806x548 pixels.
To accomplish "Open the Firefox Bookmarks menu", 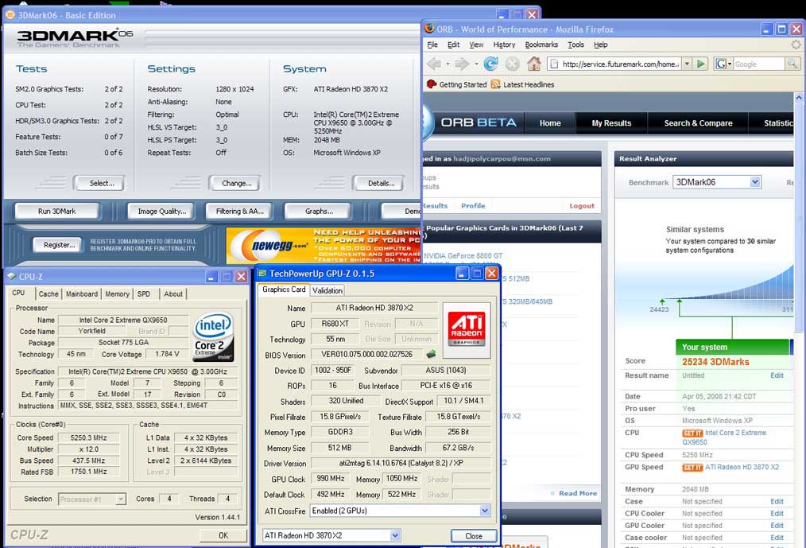I will click(541, 45).
